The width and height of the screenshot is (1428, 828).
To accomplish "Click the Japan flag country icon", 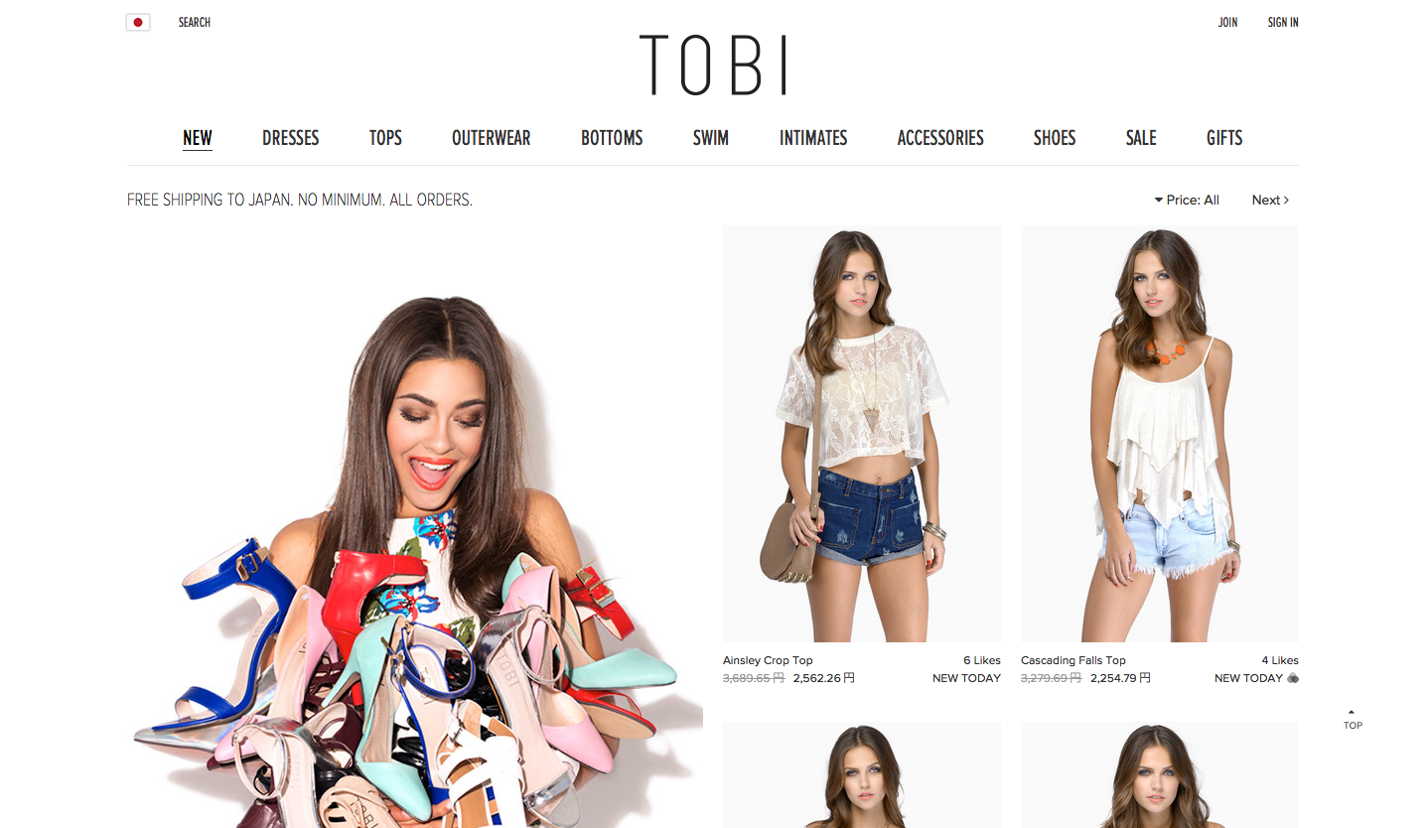I will click(138, 22).
